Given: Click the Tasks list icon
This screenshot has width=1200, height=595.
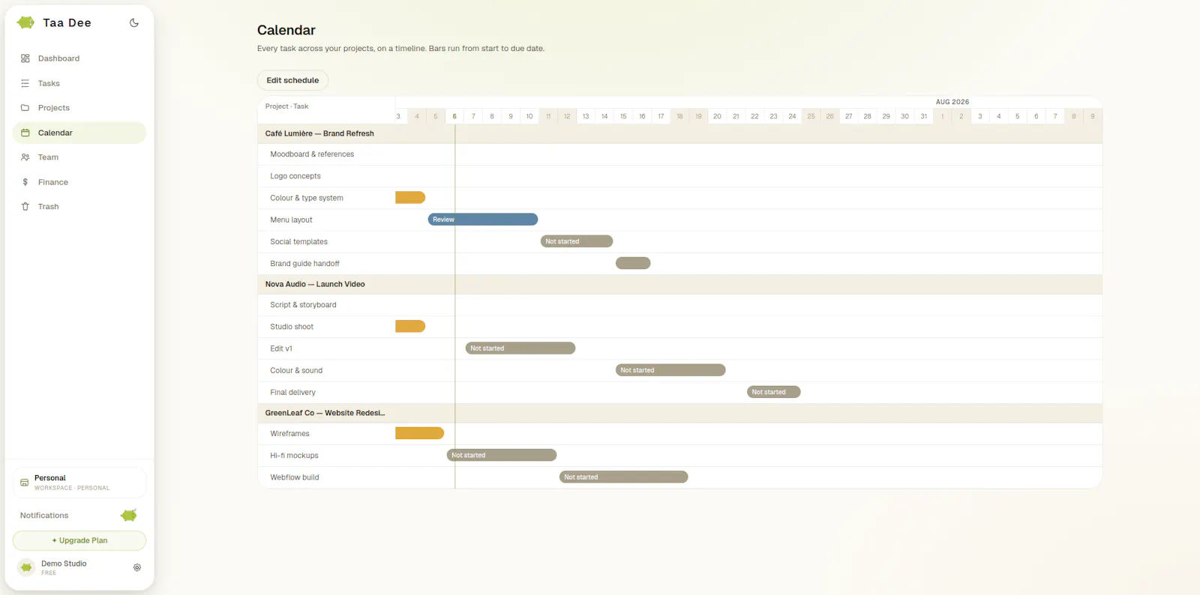Looking at the screenshot, I should point(25,83).
